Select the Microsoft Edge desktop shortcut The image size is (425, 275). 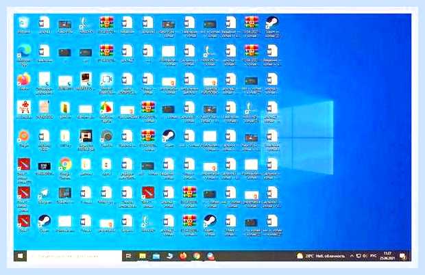(24, 55)
